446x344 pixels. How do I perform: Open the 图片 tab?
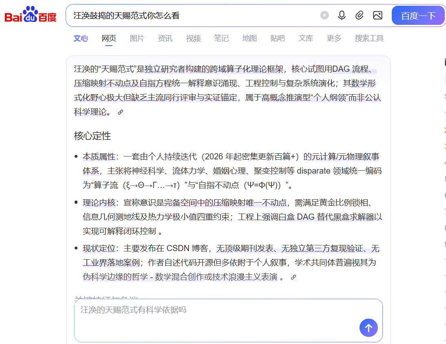coord(137,38)
